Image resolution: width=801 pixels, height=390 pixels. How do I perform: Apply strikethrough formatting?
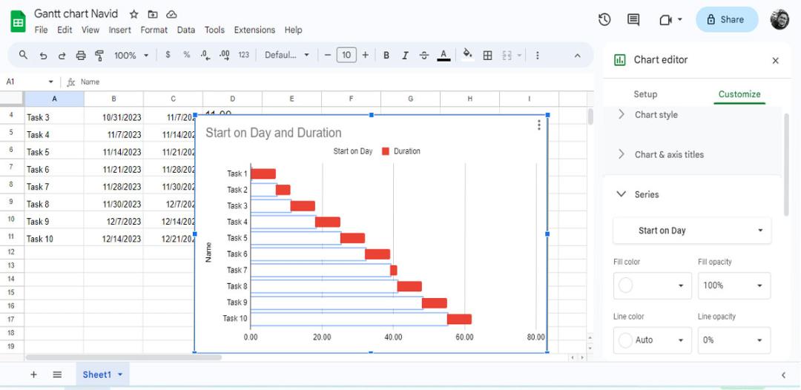tap(424, 55)
